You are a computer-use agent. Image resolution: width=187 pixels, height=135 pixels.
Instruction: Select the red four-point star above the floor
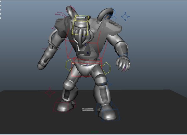click(50, 93)
